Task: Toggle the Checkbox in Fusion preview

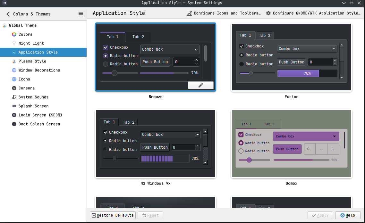Action: click(x=242, y=46)
